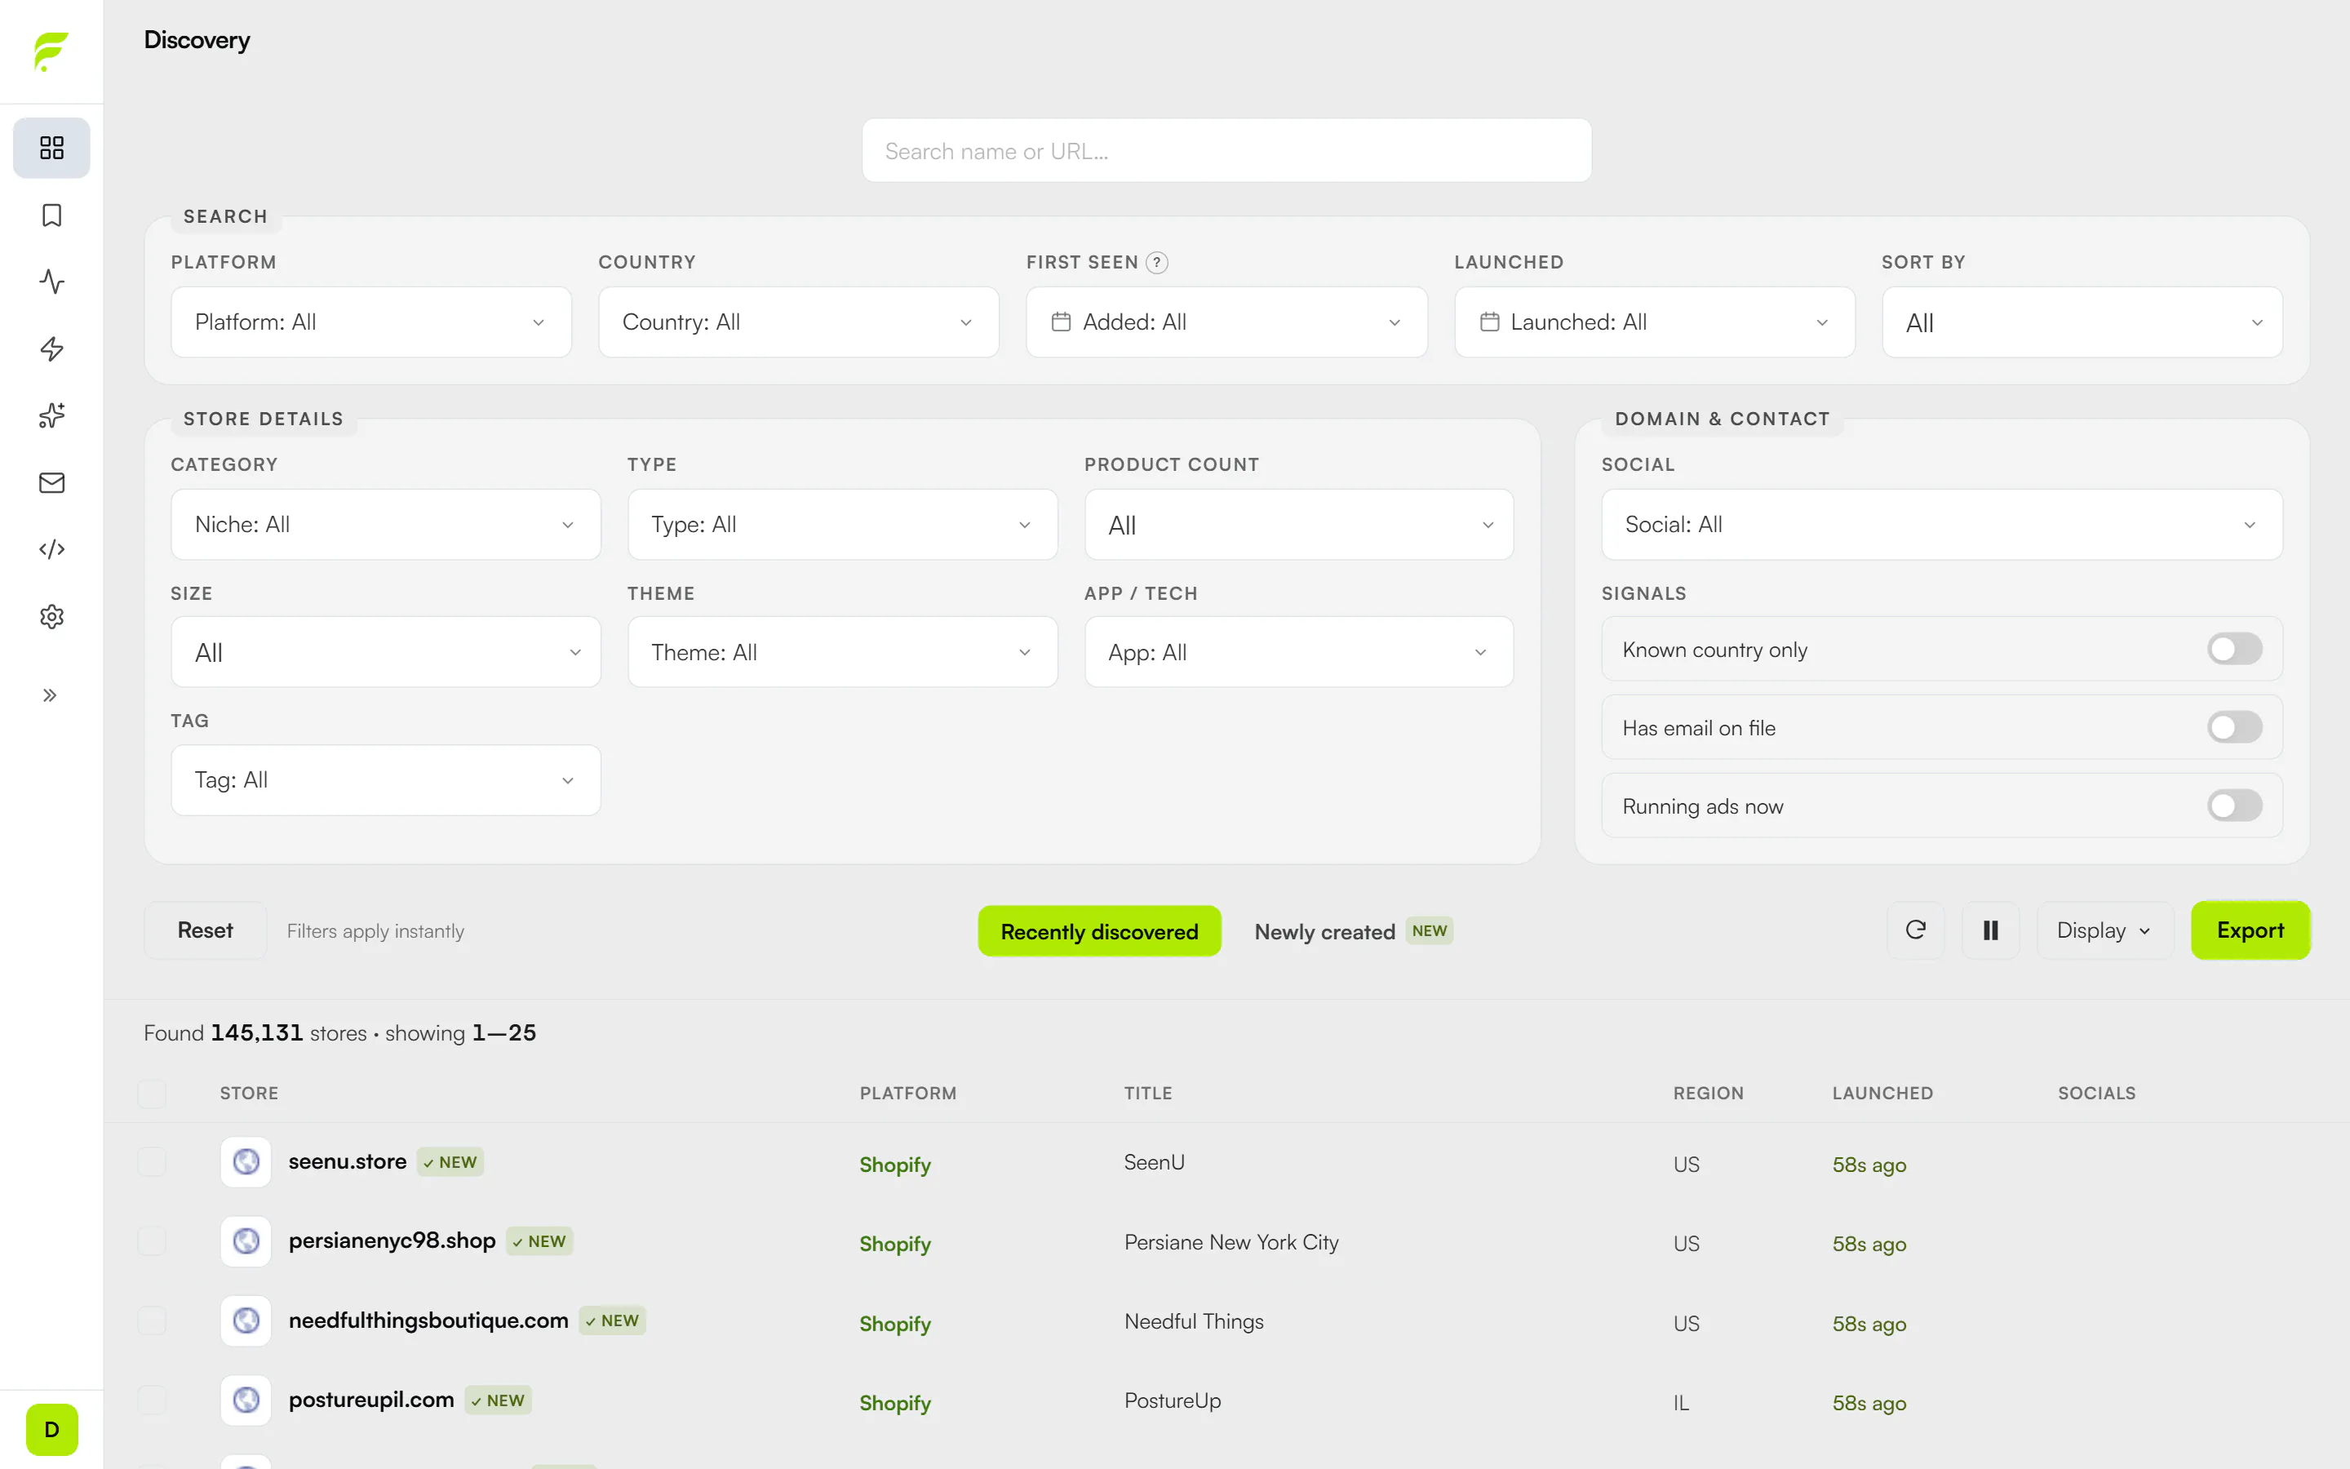The width and height of the screenshot is (2350, 1469).
Task: Check the needfulthingsboutique.com row checkbox
Action: (152, 1320)
